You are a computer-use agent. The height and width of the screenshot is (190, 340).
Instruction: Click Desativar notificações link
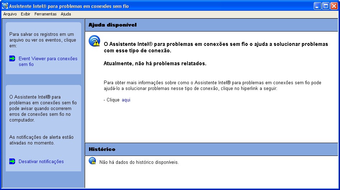[x=41, y=161]
